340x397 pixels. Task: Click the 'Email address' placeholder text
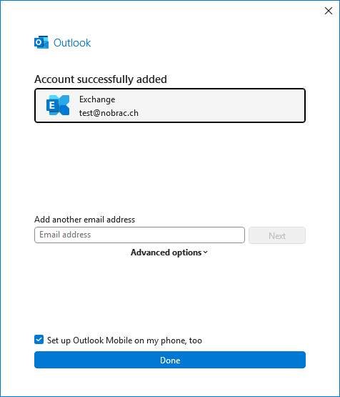pos(65,235)
